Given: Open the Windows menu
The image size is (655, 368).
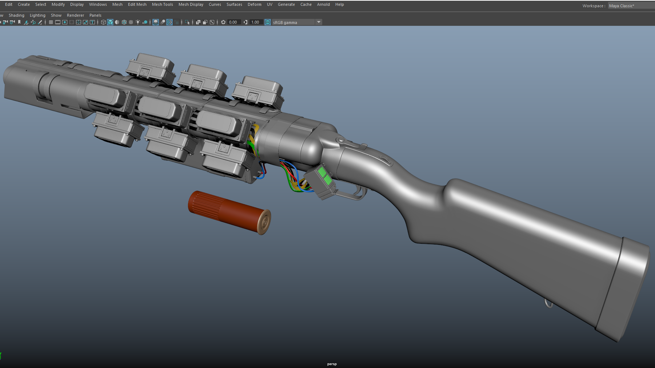Looking at the screenshot, I should point(98,4).
